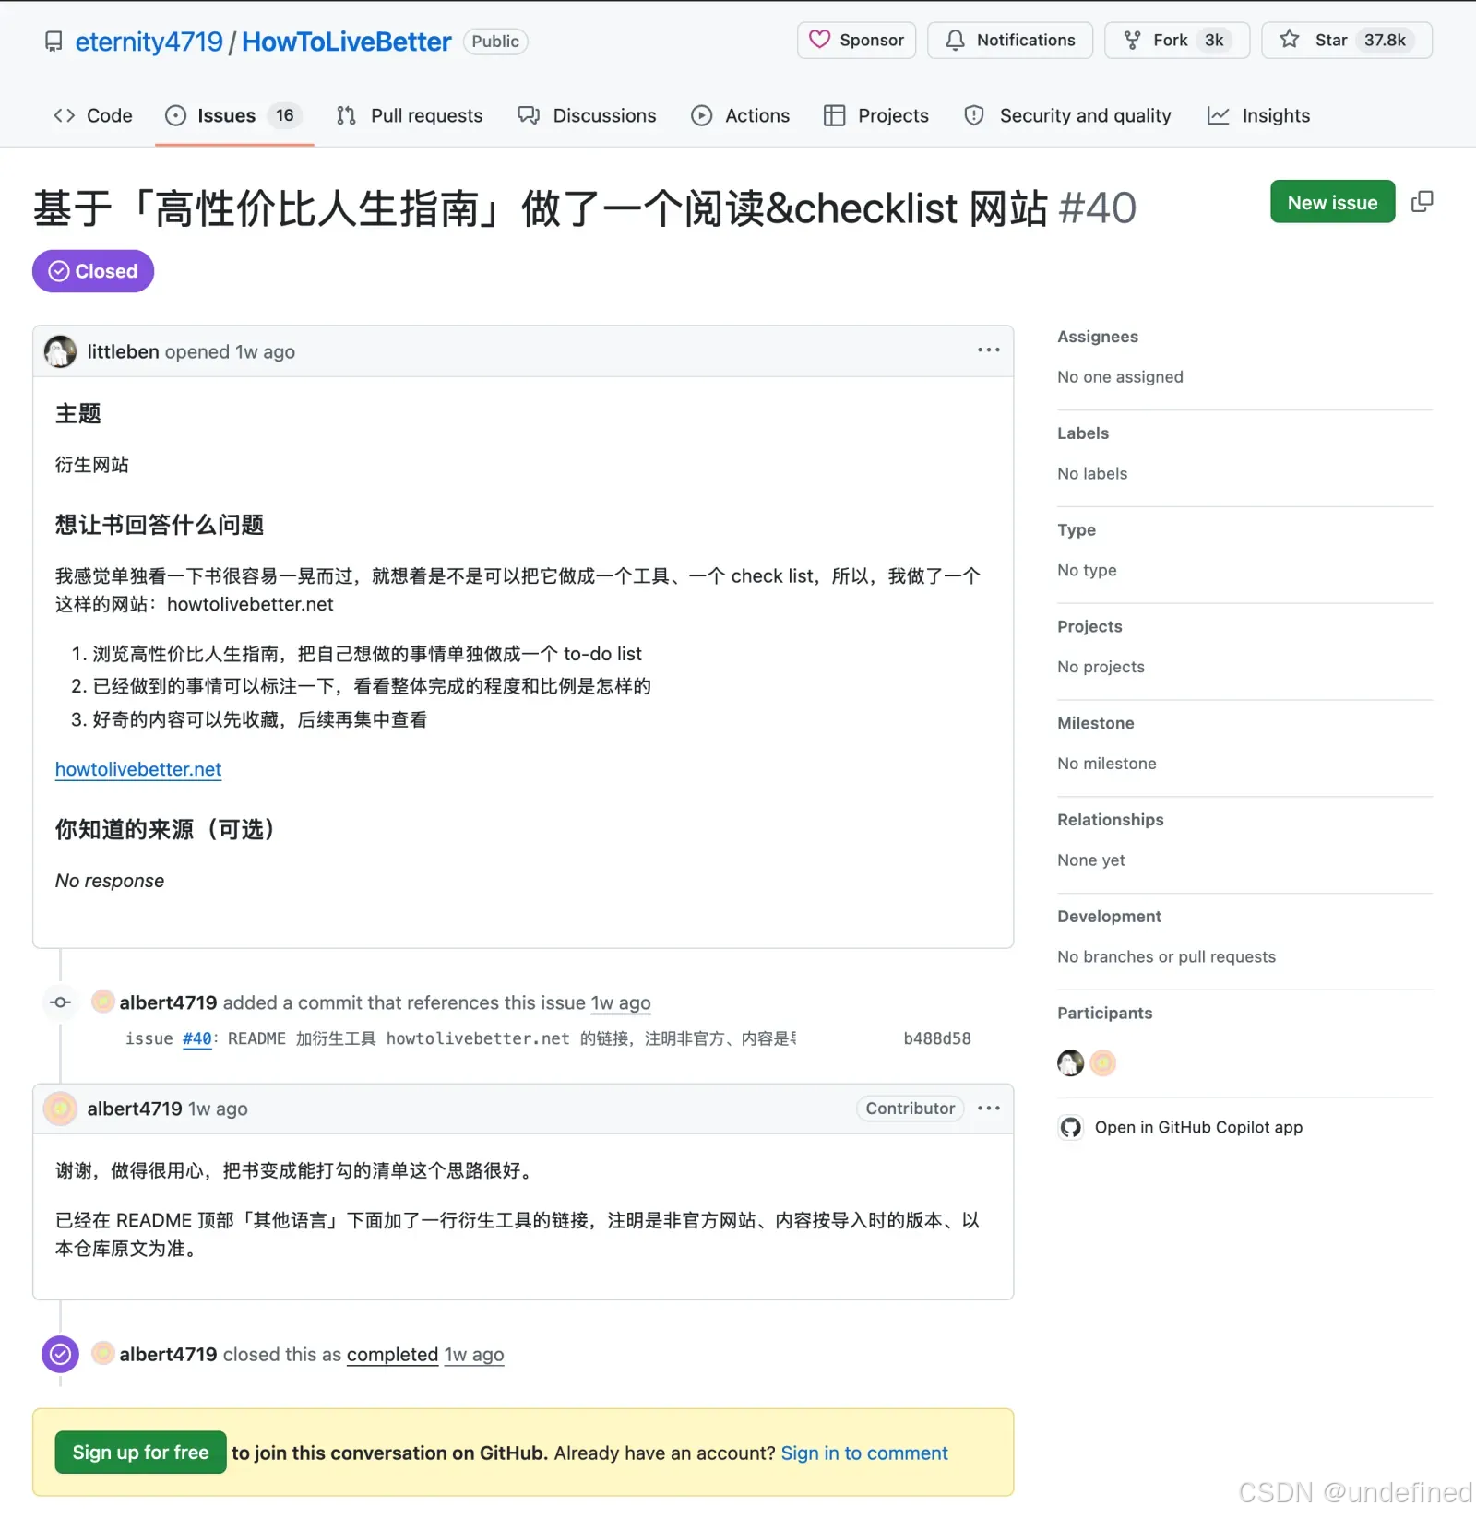Click Sign up for free button
1476x1518 pixels.
[x=141, y=1453]
